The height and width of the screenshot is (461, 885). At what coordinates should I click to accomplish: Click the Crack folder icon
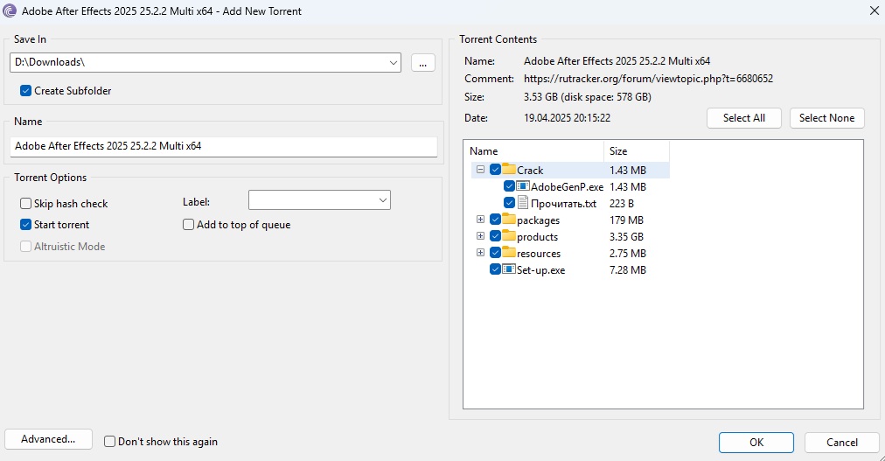(509, 170)
